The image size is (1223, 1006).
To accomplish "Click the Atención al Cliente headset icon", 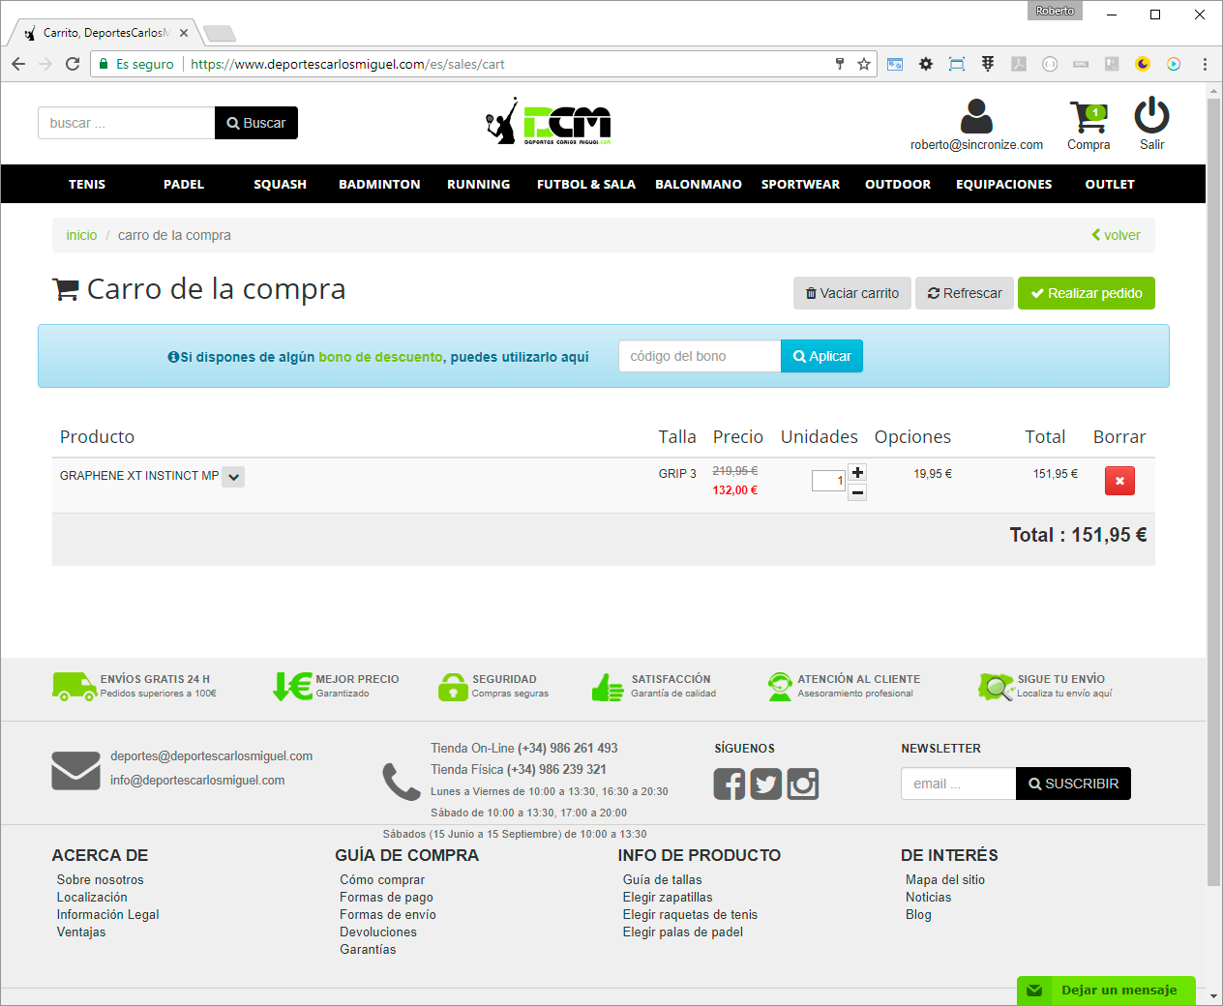I will pos(780,687).
